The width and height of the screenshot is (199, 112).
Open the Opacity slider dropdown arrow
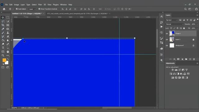pos(197,24)
